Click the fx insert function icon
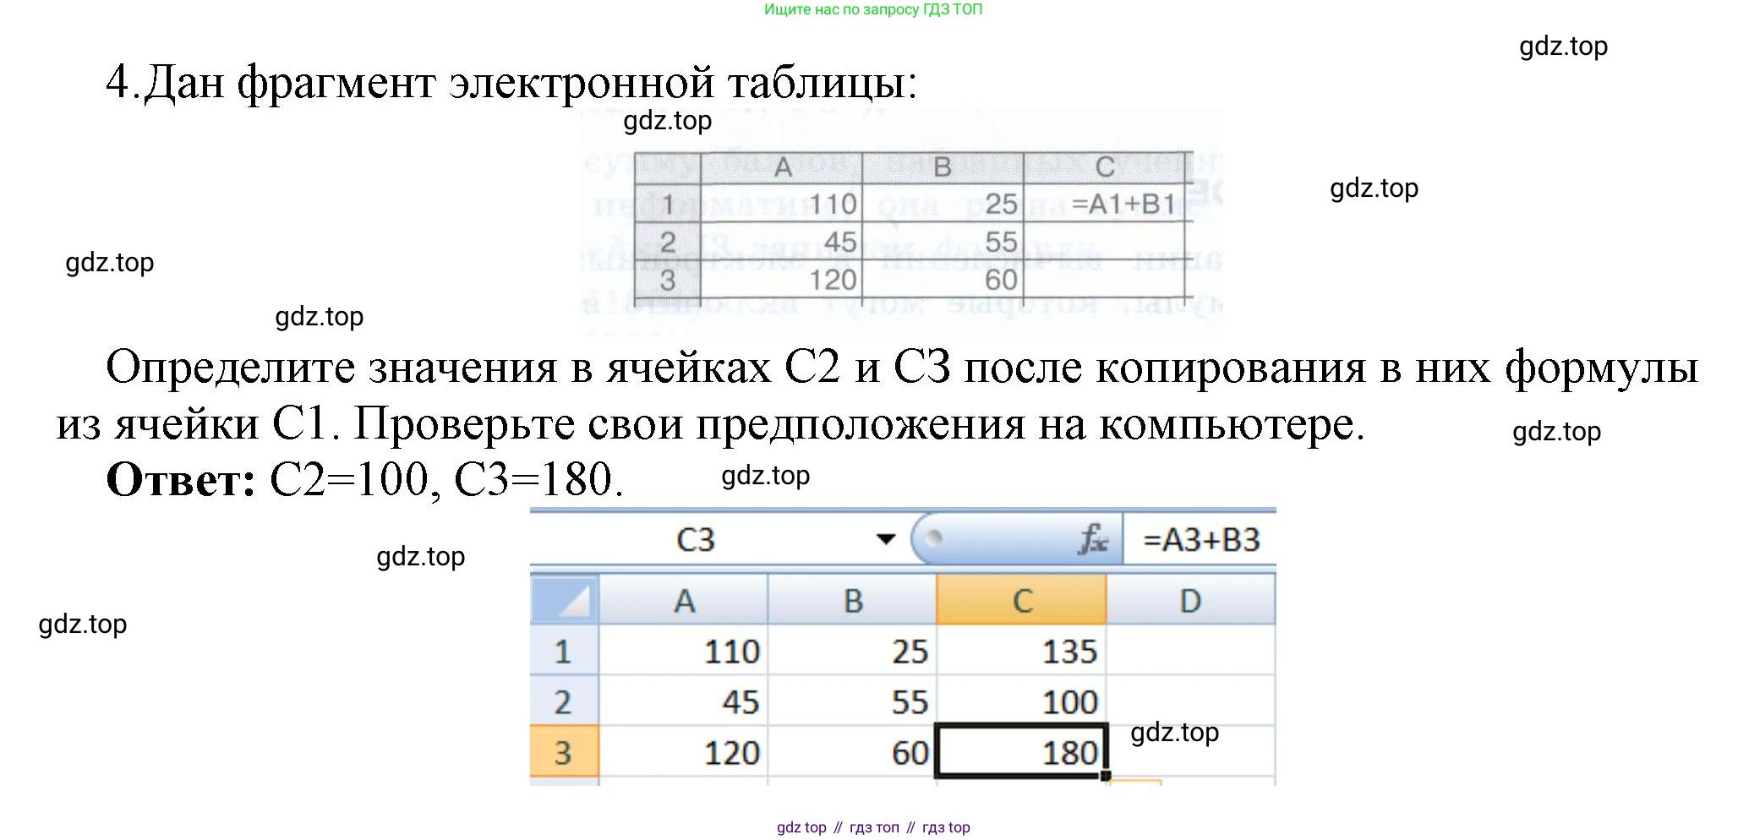The height and width of the screenshot is (840, 1749). (x=1093, y=539)
